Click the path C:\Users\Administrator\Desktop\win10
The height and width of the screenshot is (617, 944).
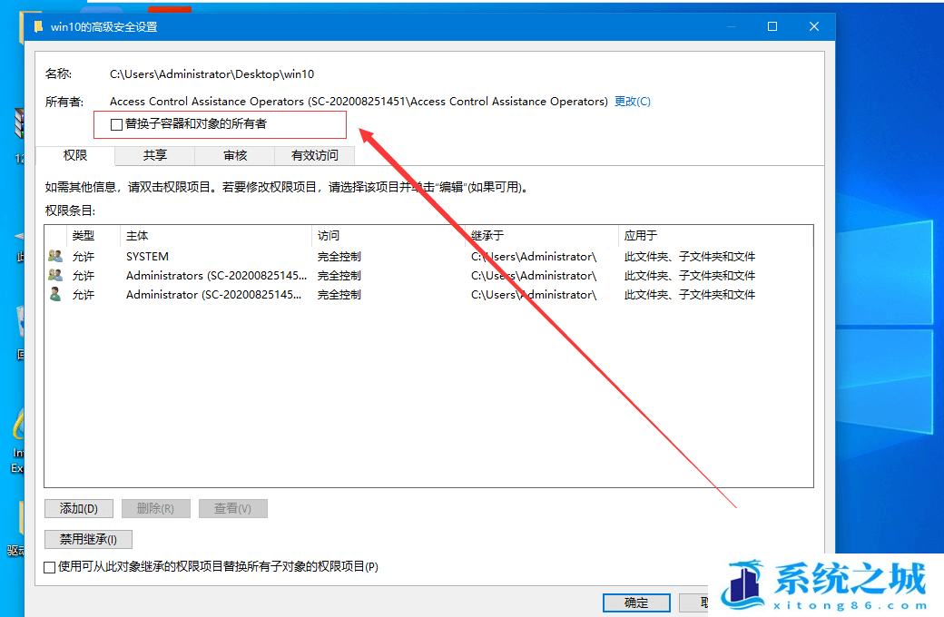click(x=211, y=74)
